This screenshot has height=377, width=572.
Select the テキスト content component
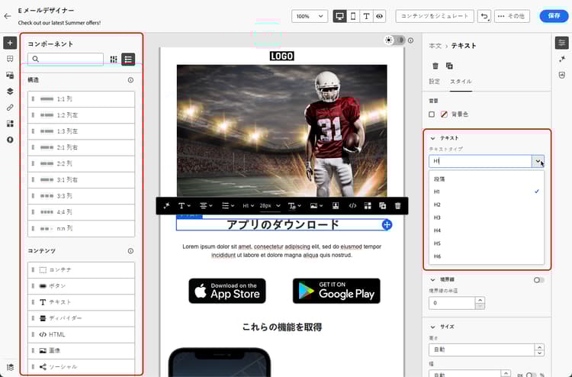(x=81, y=302)
